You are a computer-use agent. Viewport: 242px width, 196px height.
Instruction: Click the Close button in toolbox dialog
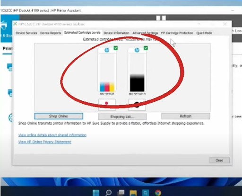pos(219,160)
